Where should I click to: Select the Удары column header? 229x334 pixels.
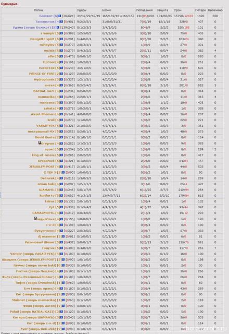tap(82, 10)
